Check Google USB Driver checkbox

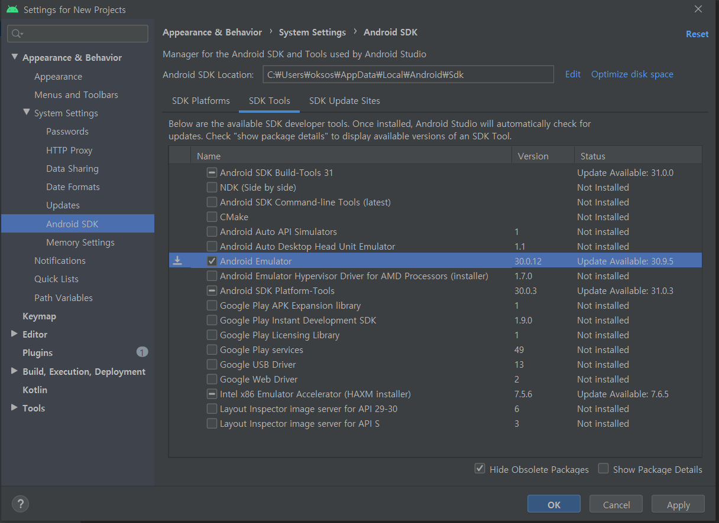tap(212, 365)
